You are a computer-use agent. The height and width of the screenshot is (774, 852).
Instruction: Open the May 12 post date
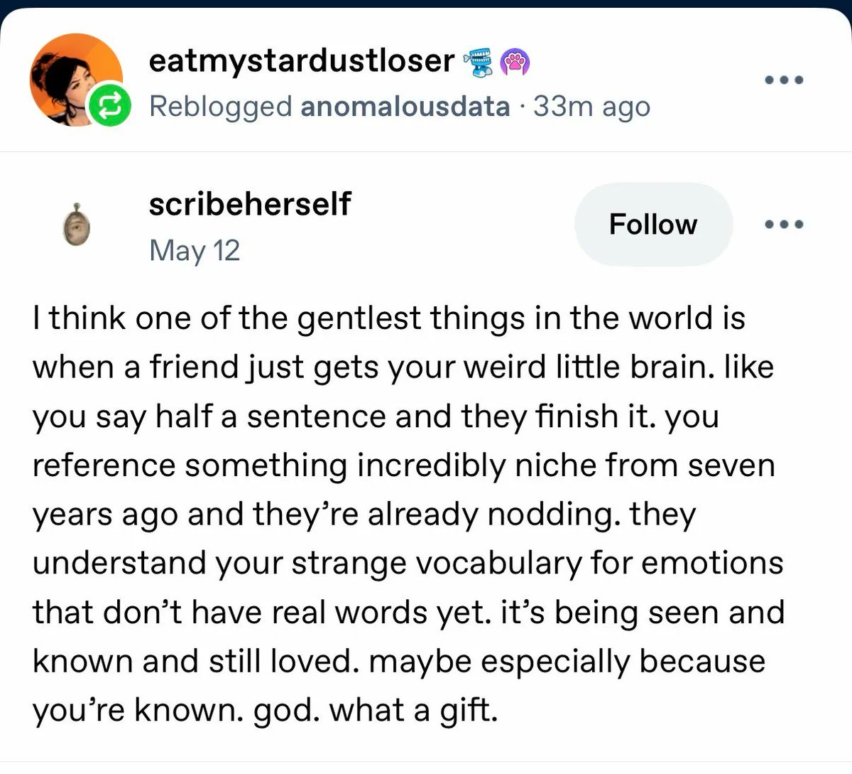(x=195, y=250)
